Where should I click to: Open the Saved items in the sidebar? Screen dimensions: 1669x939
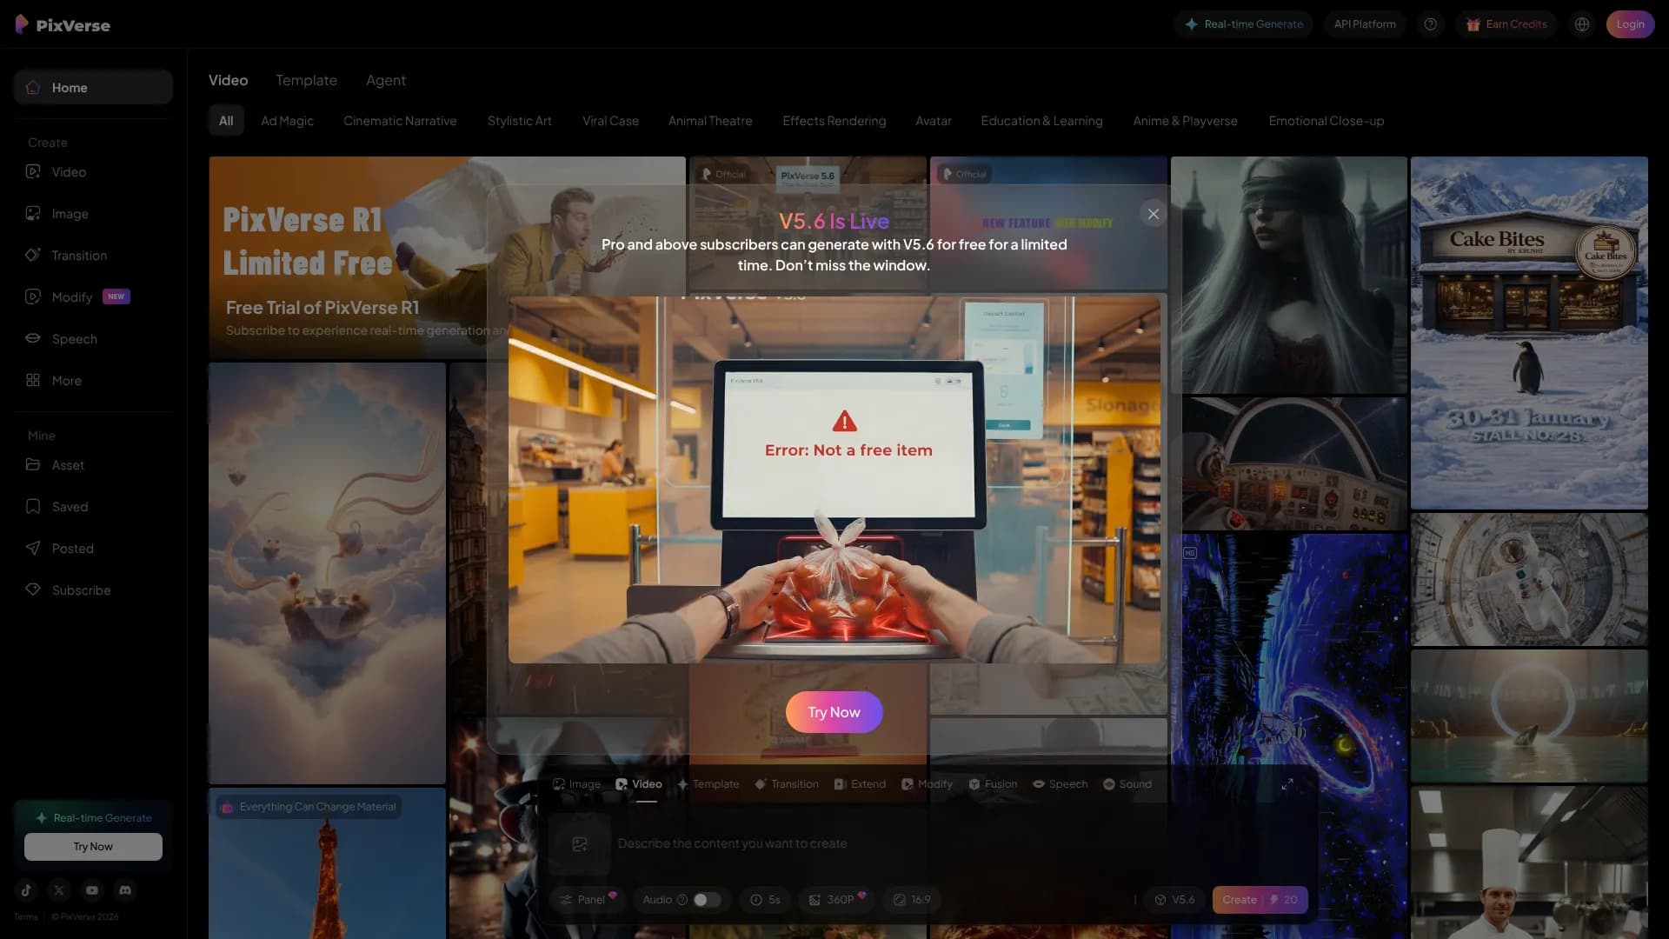tap(93, 507)
